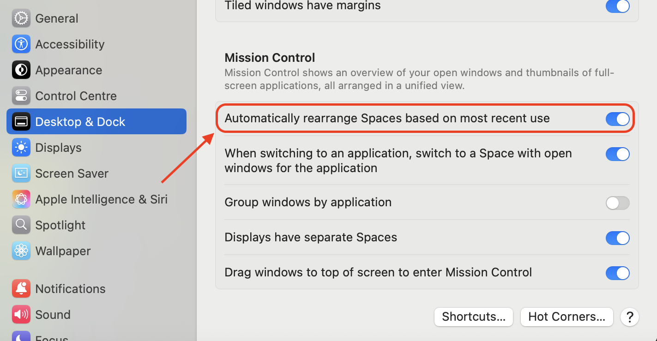Select the Accessibility settings icon

click(70, 44)
